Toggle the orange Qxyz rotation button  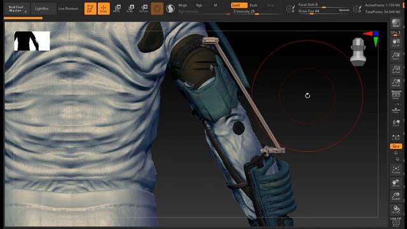point(396,146)
